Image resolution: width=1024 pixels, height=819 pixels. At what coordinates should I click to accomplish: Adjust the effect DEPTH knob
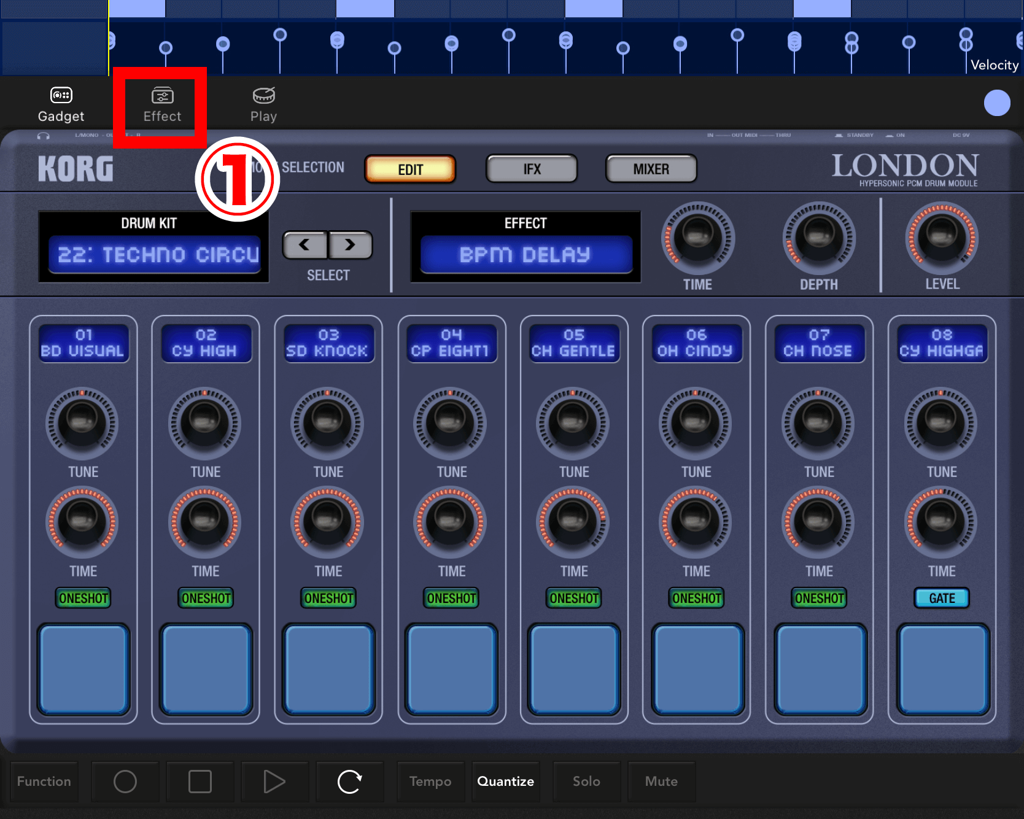click(x=819, y=238)
